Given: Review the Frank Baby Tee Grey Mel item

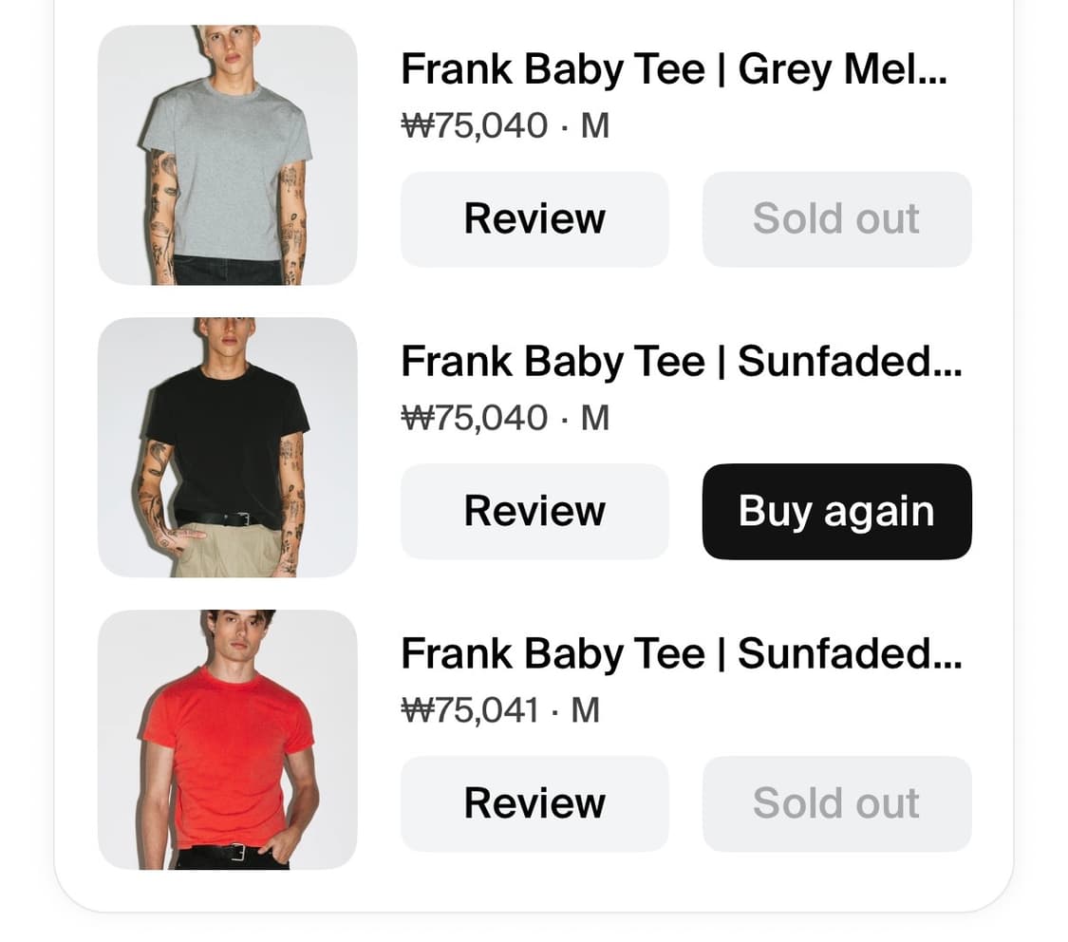Looking at the screenshot, I should point(534,219).
